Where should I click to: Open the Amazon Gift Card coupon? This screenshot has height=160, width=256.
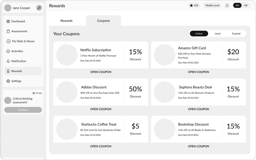pos(198,72)
